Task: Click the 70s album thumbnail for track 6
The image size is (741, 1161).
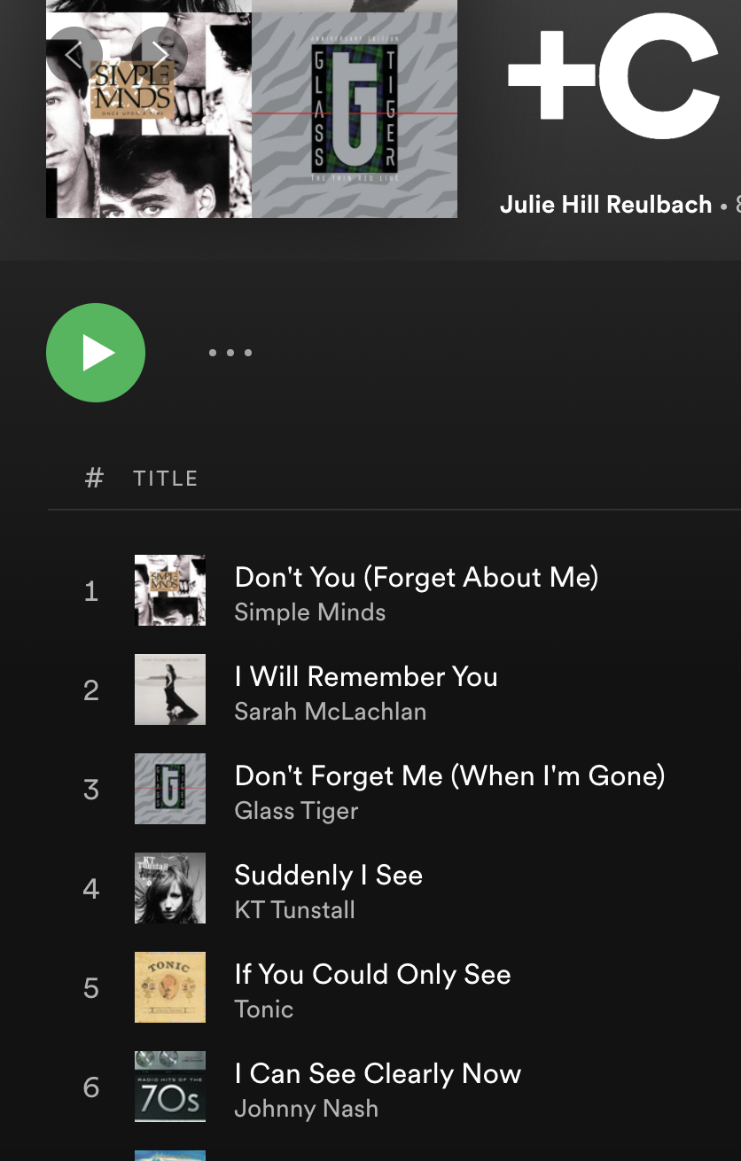Action: tap(170, 1087)
